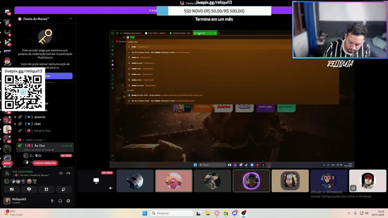
Task: Disconnect from voice with hang-up icon
Action: [69, 173]
